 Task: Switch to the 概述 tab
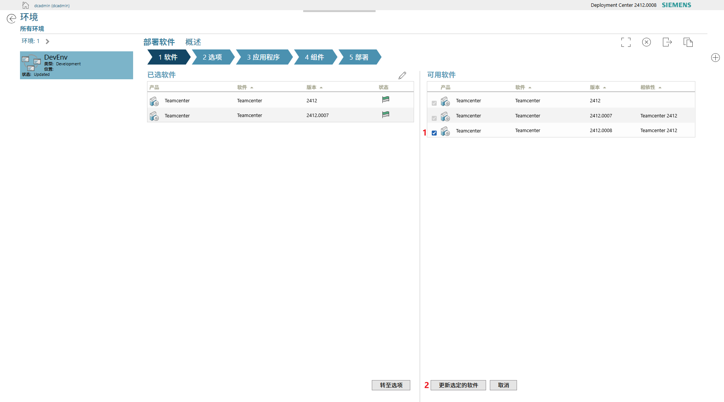point(193,42)
